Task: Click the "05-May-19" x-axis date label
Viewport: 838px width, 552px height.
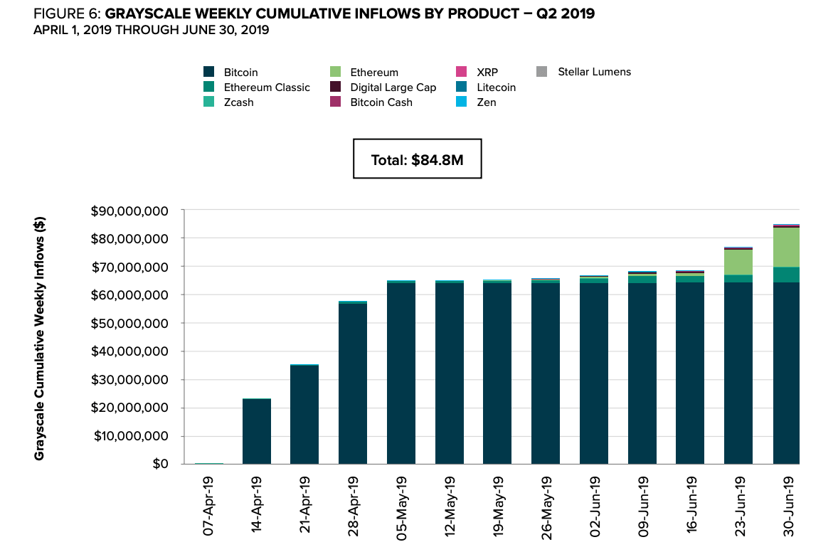Action: [x=401, y=508]
